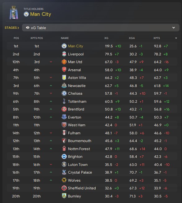This screenshot has height=203, width=182.
Task: Click the Wolves club badge
Action: [x=64, y=180]
